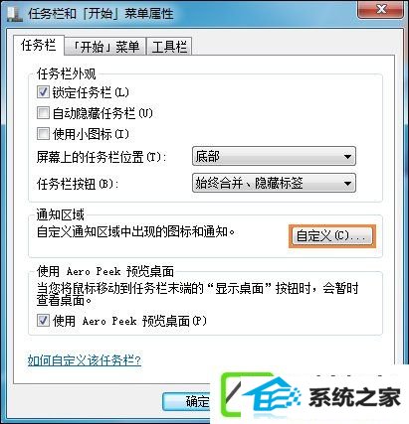
Task: Click the blue house logo watermark
Action: tap(270, 394)
